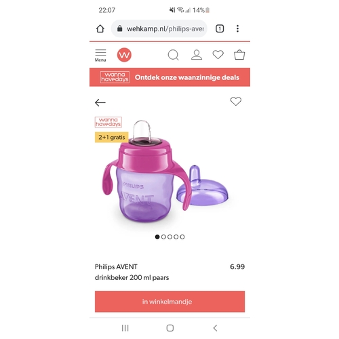
Task: Tap the browser home icon
Action: (100, 28)
